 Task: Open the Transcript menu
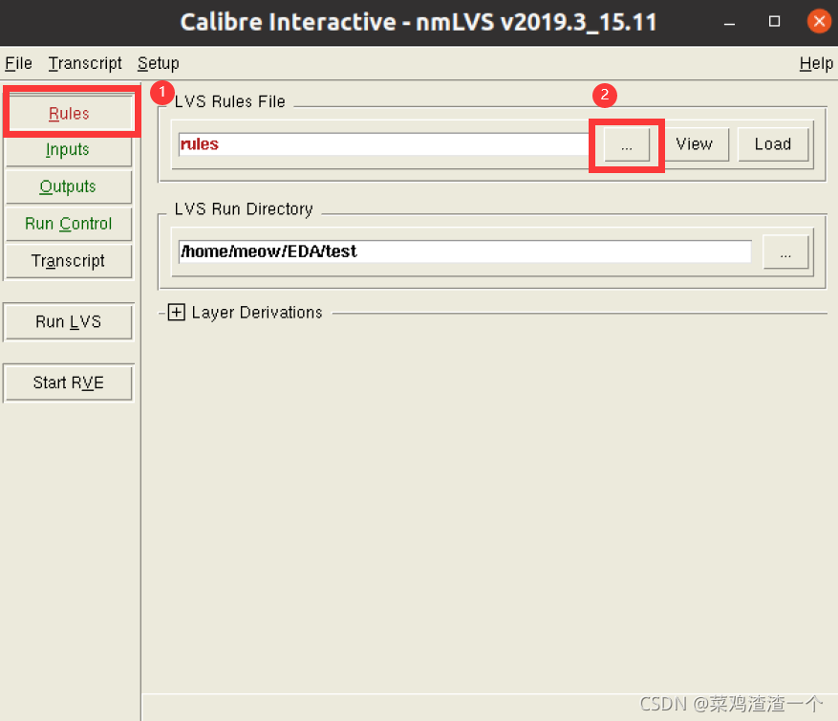pos(84,63)
